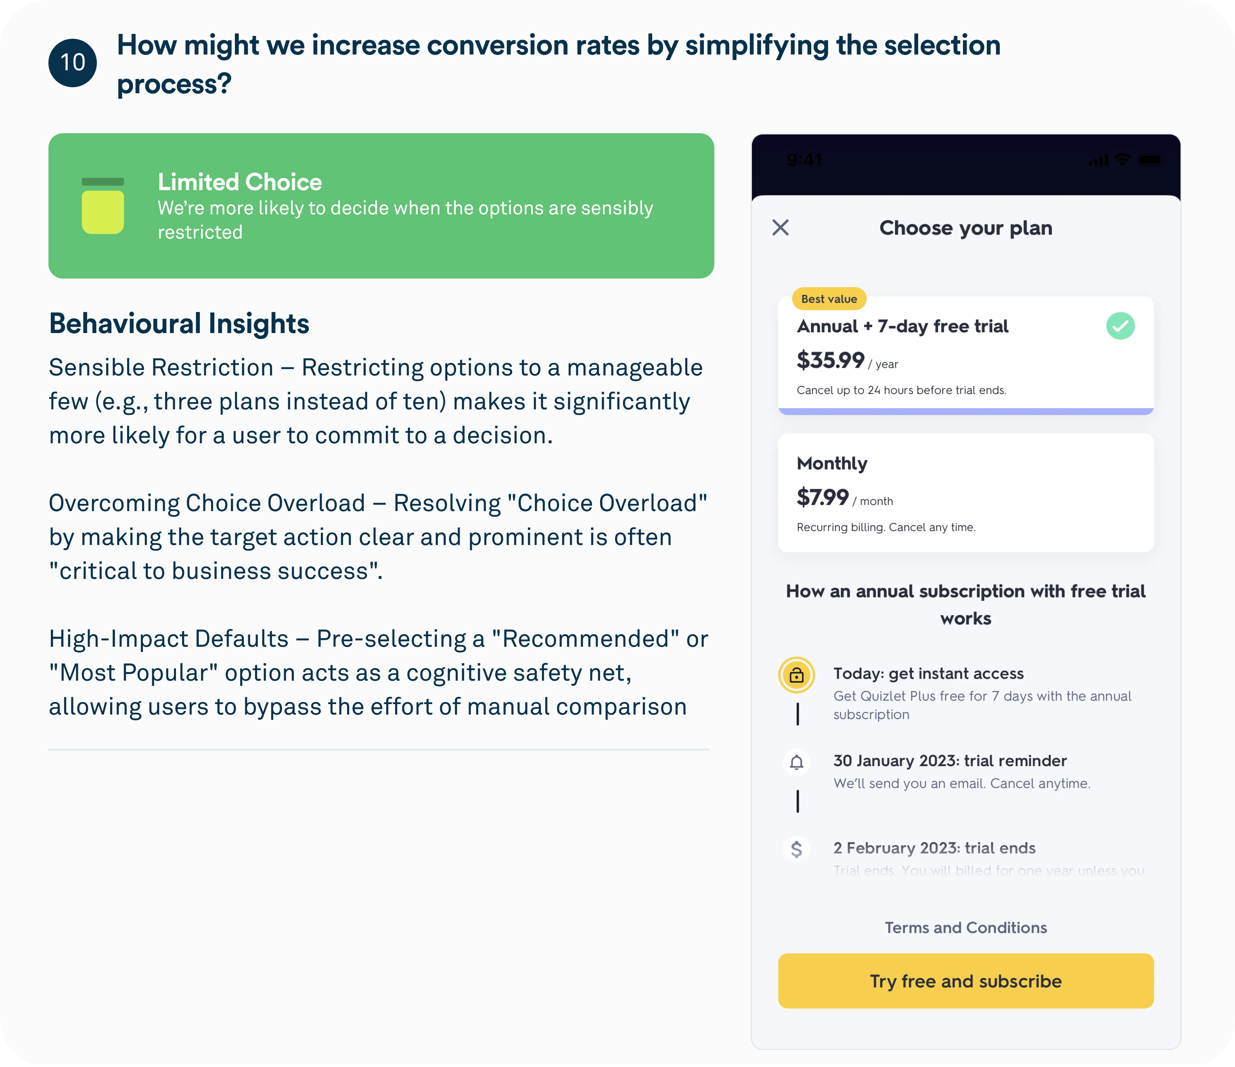Click the Wi-Fi status bar icon

point(1123,159)
